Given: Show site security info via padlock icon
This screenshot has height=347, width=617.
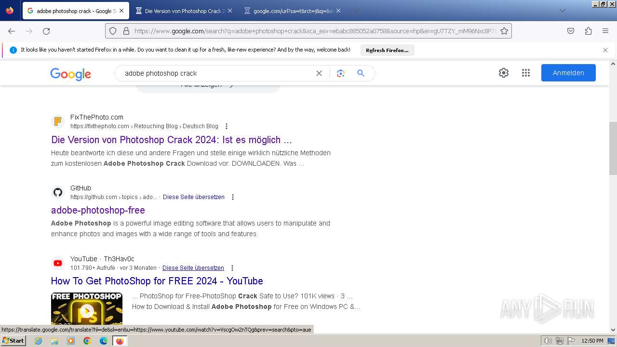Looking at the screenshot, I should pos(126,31).
